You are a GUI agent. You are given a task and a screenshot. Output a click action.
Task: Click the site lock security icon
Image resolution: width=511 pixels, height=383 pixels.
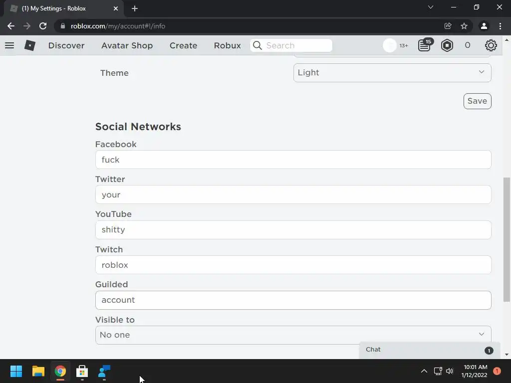tap(63, 26)
